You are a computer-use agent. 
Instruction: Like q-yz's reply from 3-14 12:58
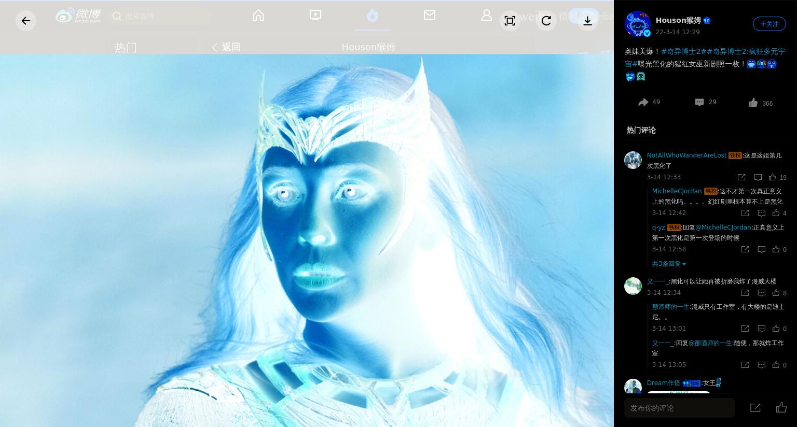coord(779,249)
